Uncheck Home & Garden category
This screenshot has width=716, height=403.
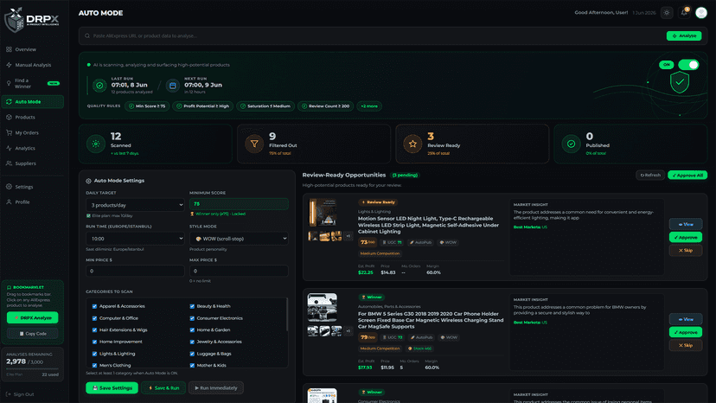[x=192, y=329]
